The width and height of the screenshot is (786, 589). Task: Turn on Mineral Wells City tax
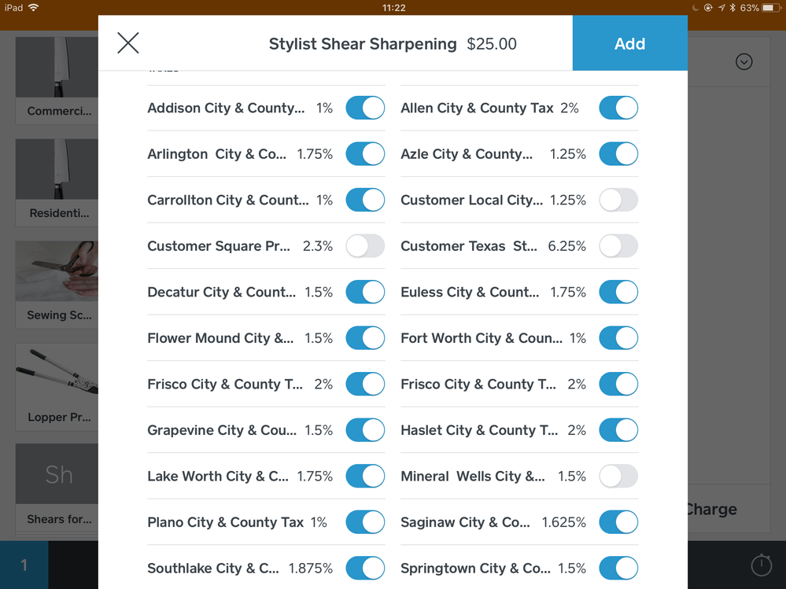[x=618, y=476]
